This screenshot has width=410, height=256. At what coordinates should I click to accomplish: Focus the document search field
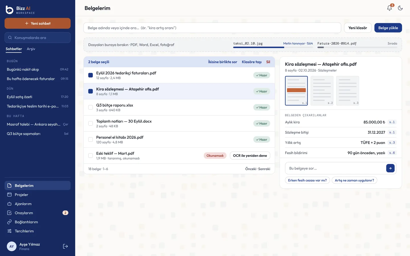[212, 28]
